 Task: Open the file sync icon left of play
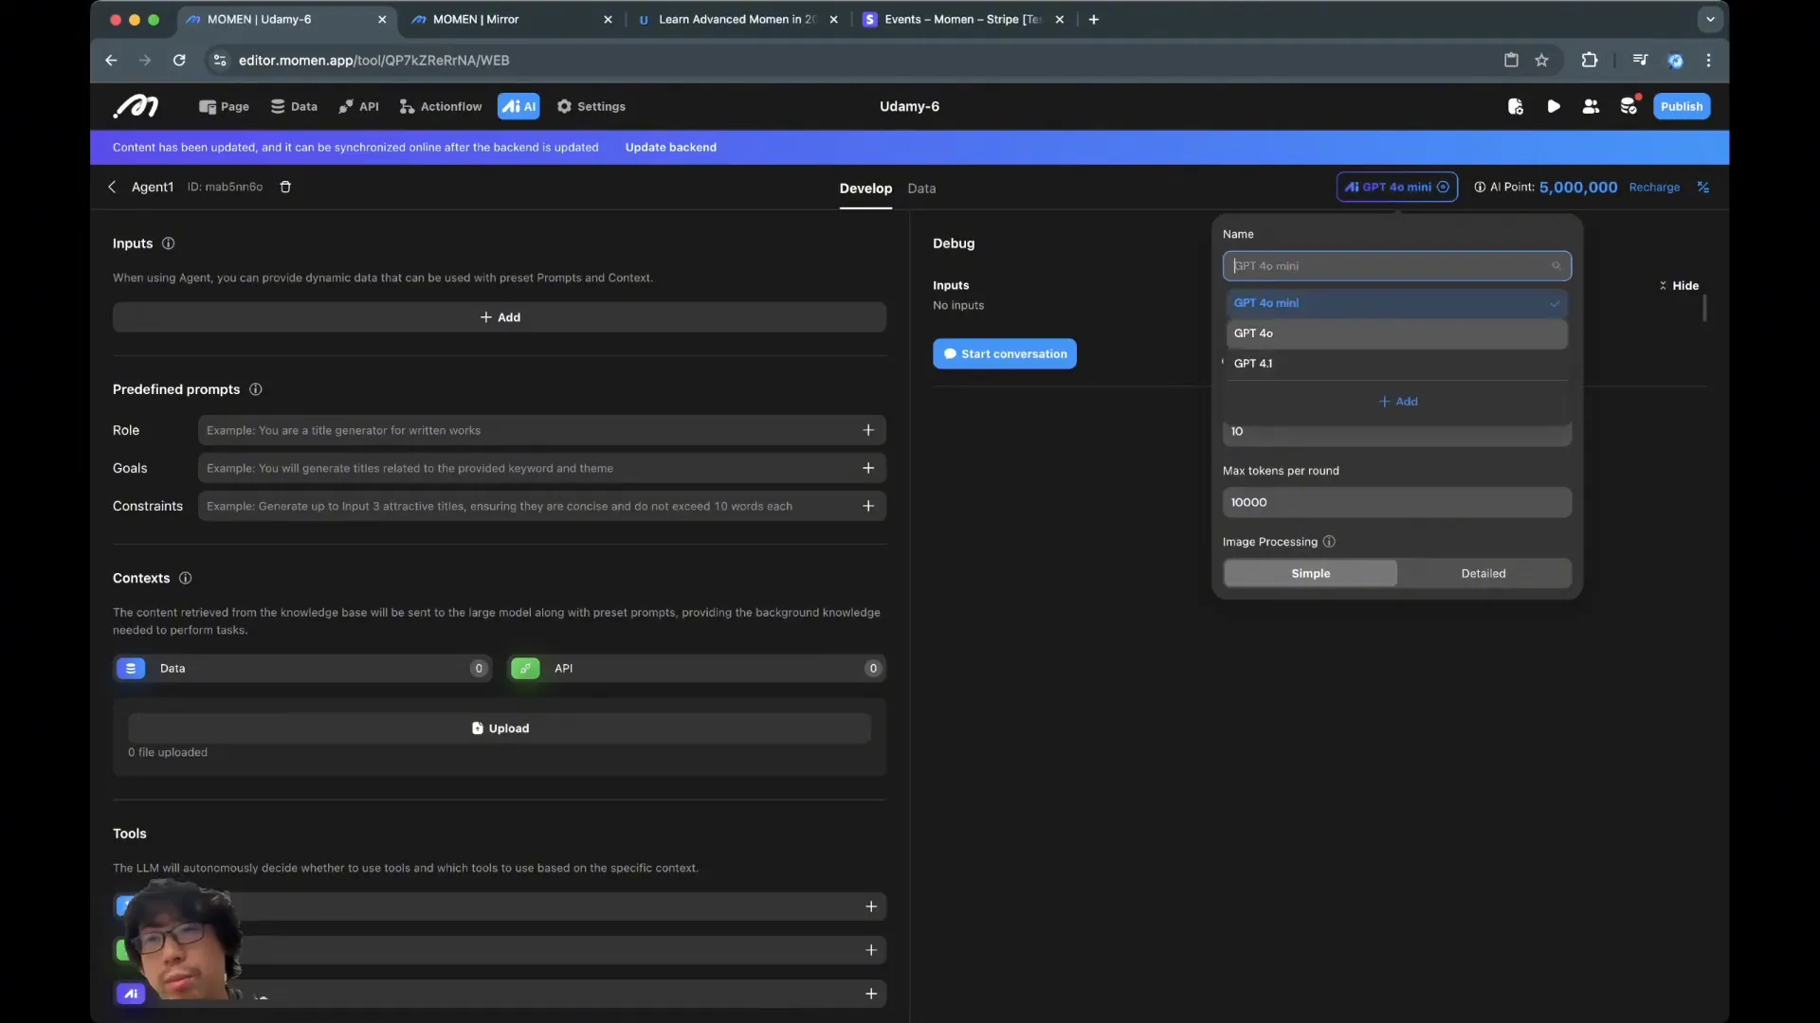1515,106
